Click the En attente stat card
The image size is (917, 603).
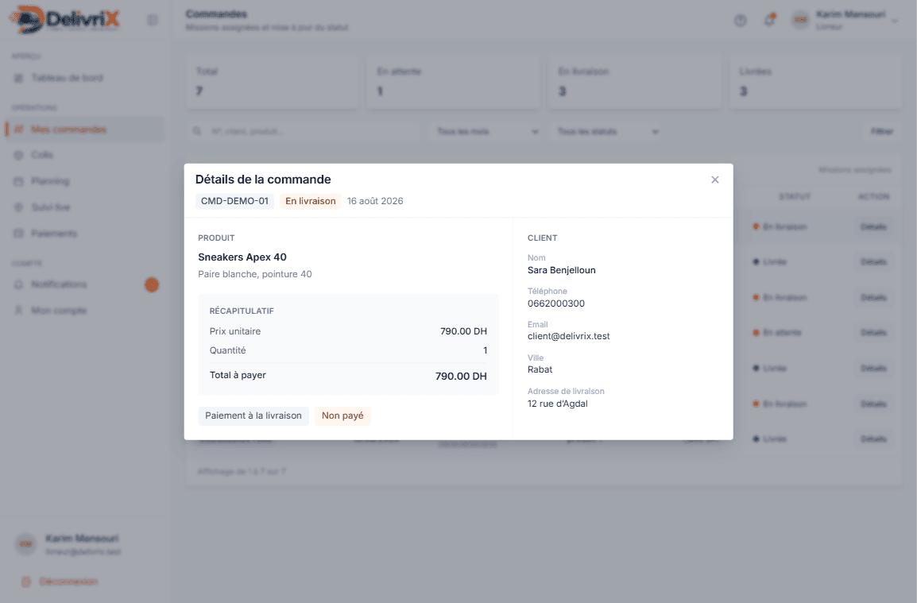(453, 82)
